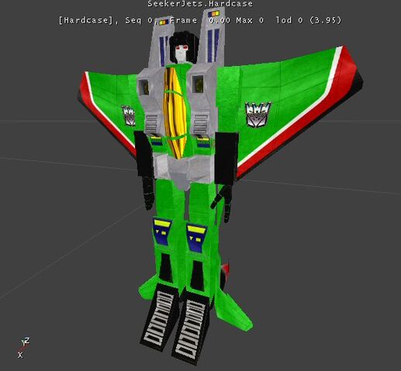
Task: Select the black forearm block near the small wing
Action: point(144,154)
